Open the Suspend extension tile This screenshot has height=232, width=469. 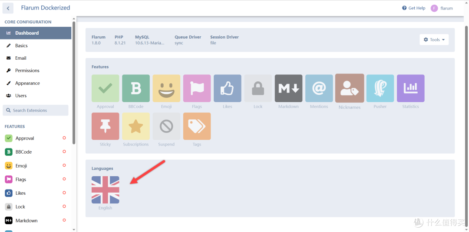coord(166,126)
